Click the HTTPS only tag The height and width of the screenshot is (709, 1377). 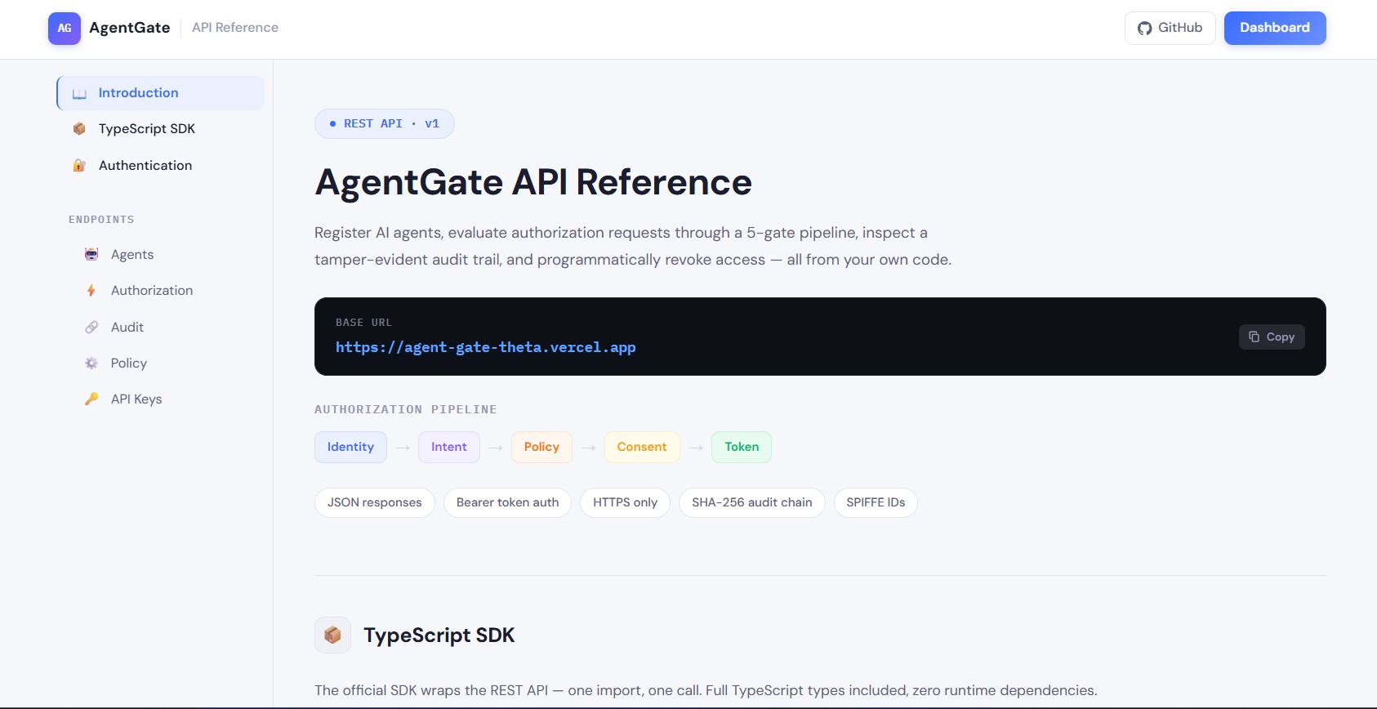625,502
